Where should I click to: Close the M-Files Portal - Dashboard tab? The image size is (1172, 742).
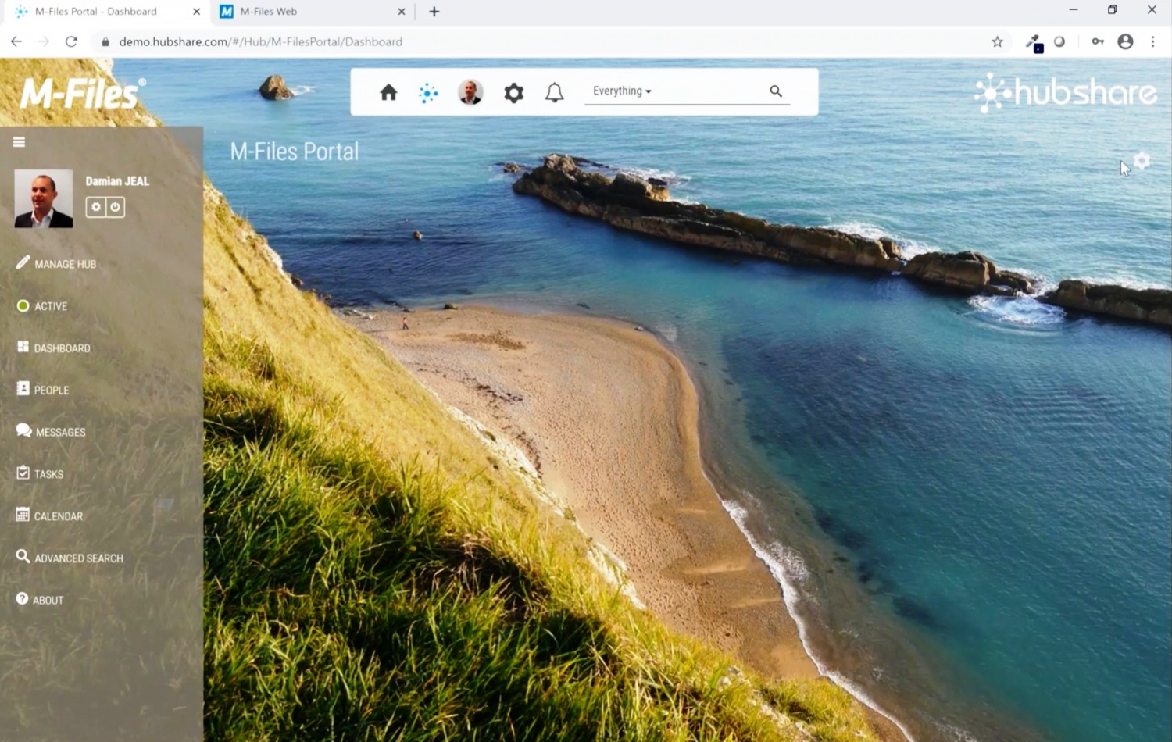[196, 12]
